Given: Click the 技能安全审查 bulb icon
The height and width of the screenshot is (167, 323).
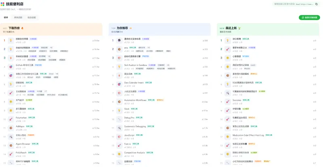Looking at the screenshot, I should pos(11,40).
